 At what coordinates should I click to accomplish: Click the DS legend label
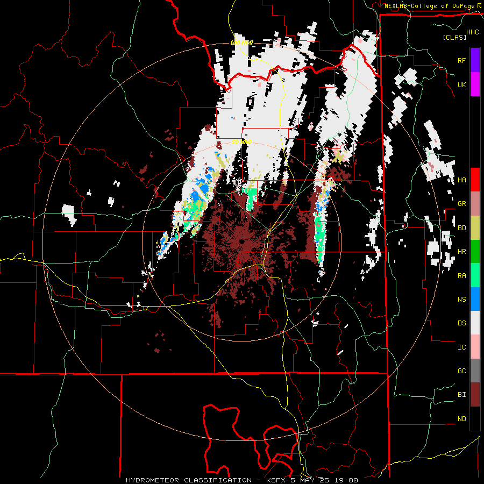pyautogui.click(x=461, y=323)
